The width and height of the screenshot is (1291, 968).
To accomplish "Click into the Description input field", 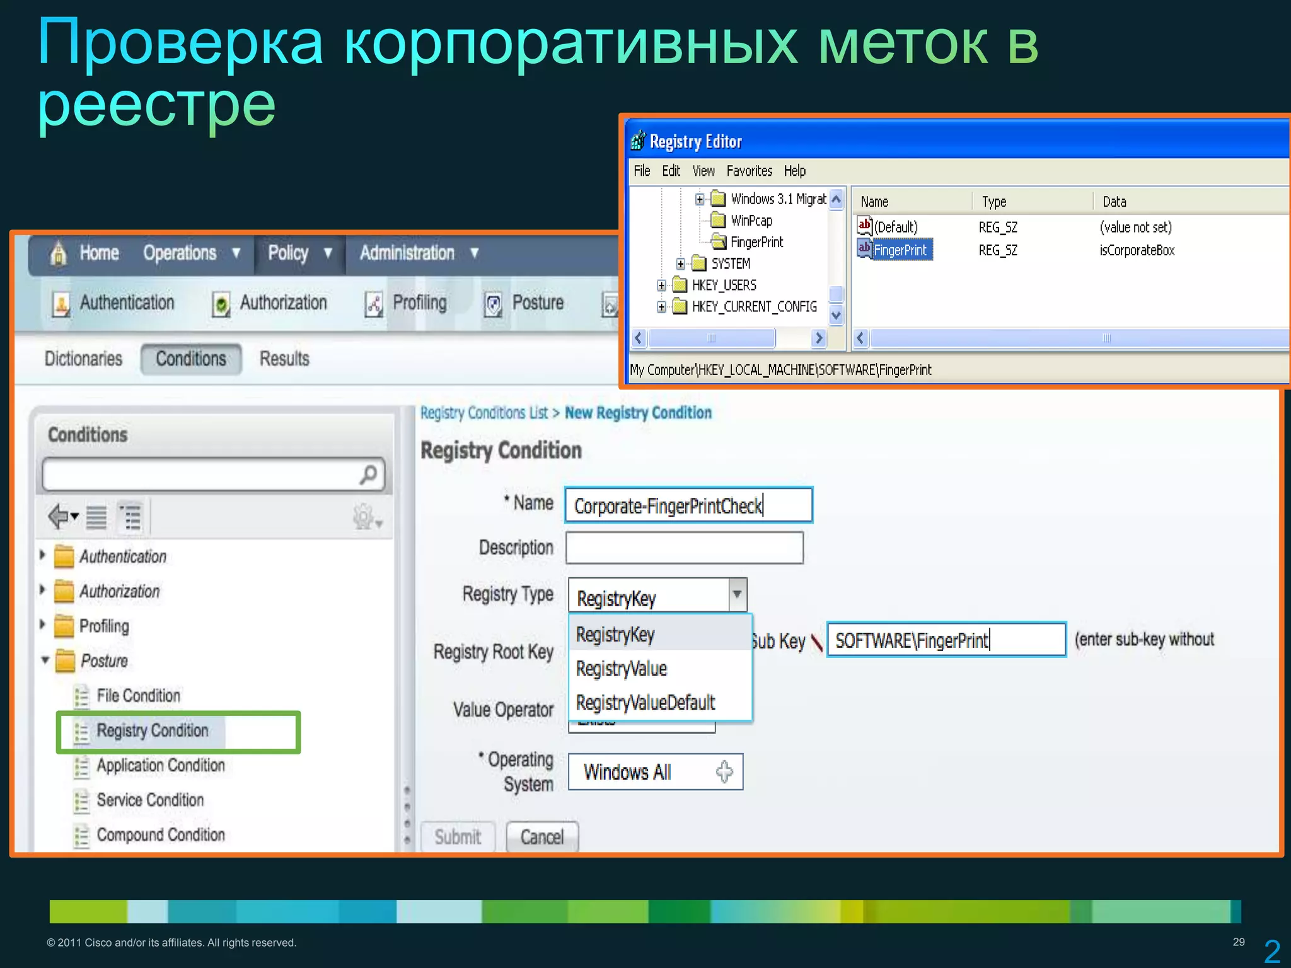I will (685, 548).
